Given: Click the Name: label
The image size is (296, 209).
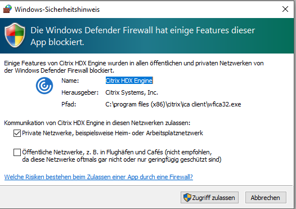Looking at the screenshot, I should click(70, 81).
